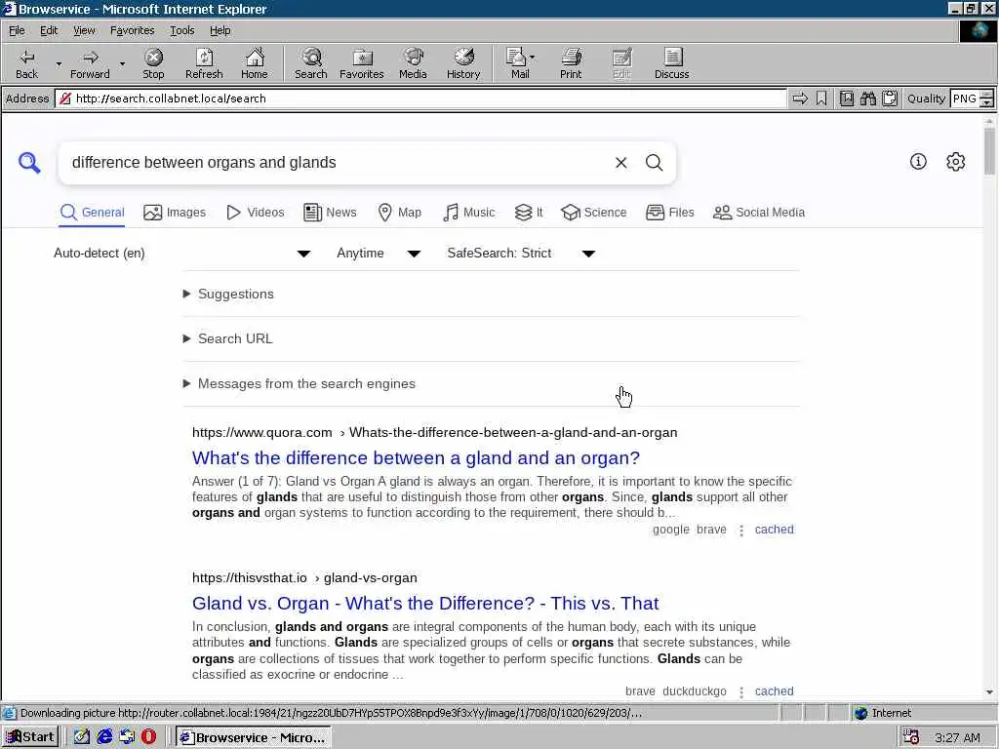This screenshot has width=999, height=749.
Task: Click the quora.com result URL
Action: (x=434, y=432)
